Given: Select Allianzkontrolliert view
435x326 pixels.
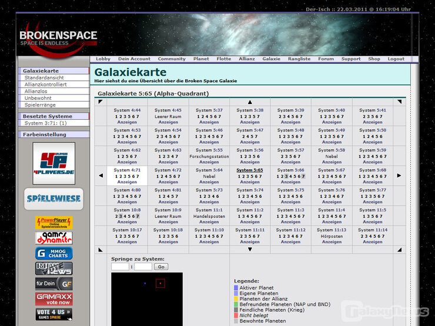Looking at the screenshot, I should [x=54, y=84].
